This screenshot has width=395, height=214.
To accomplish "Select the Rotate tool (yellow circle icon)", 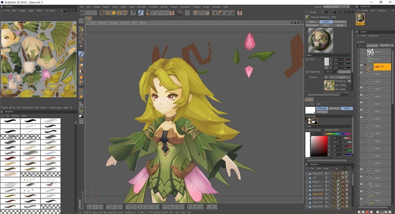I will [x=119, y=13].
